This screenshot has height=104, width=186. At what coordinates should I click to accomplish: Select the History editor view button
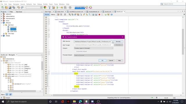tap(53, 14)
